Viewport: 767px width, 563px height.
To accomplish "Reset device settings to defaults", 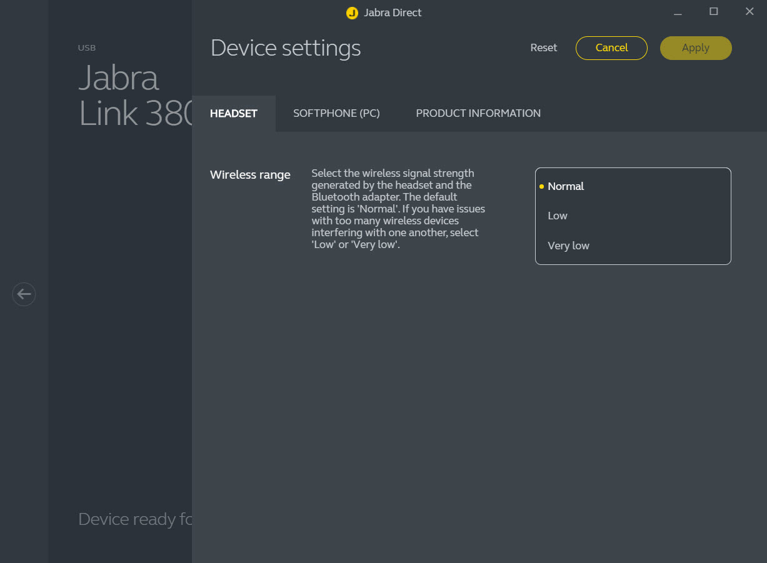I will click(544, 47).
